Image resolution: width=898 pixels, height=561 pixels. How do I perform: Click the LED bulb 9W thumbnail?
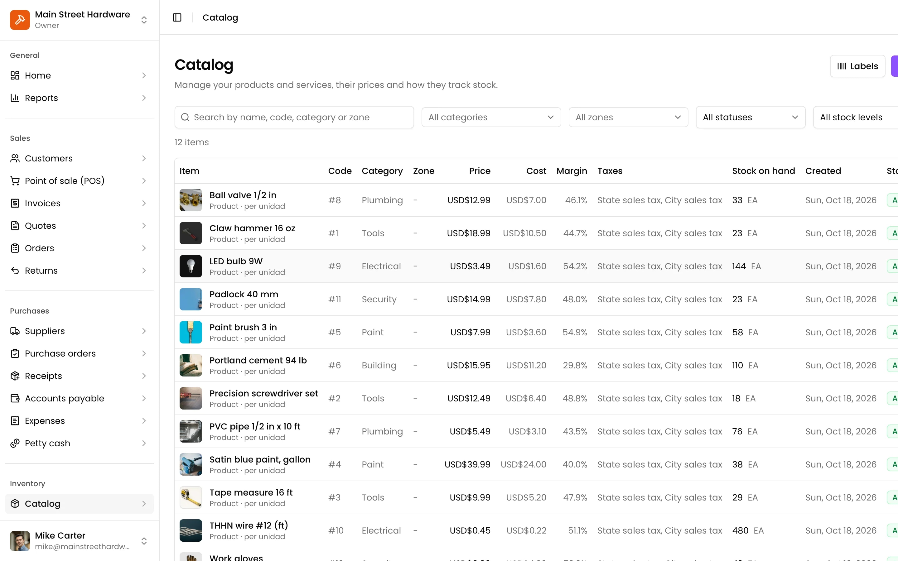(191, 266)
